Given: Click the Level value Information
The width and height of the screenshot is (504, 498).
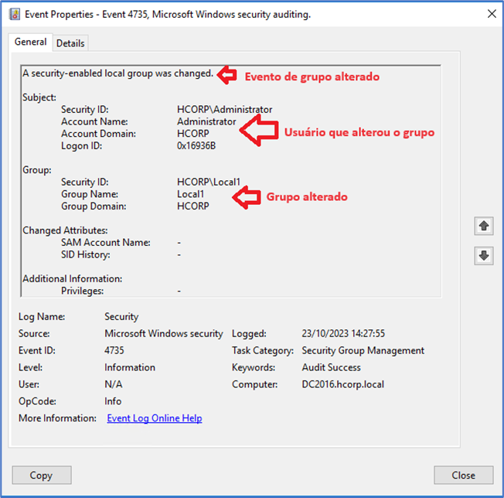Looking at the screenshot, I should click(x=130, y=367).
